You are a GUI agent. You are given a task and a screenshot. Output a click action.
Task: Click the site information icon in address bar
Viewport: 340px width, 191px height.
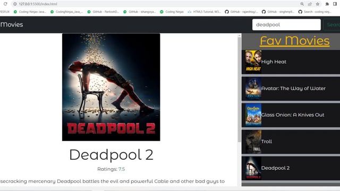15,4
